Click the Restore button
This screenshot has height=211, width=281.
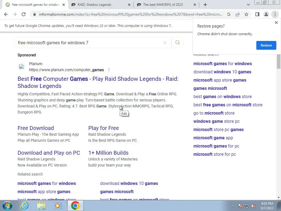click(x=266, y=45)
